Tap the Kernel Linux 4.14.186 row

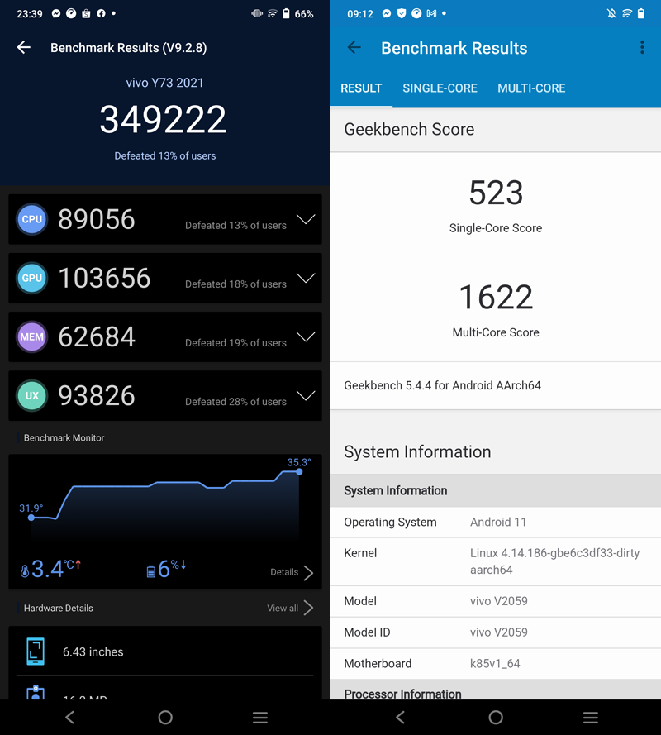click(x=496, y=561)
